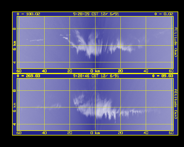
Task: Click the upper plot's "8" altitude tick label
Action: pyautogui.click(x=14, y=29)
